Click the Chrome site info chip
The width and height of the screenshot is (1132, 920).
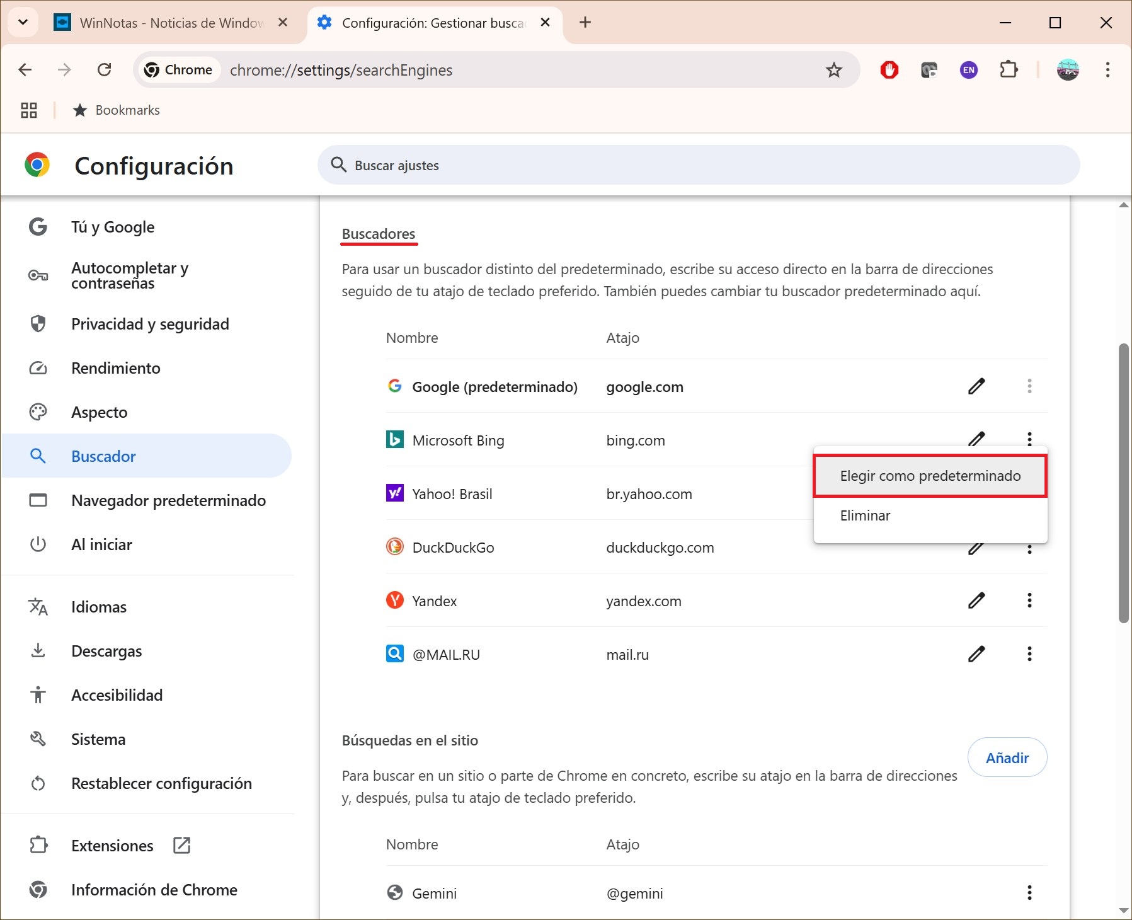(x=179, y=70)
